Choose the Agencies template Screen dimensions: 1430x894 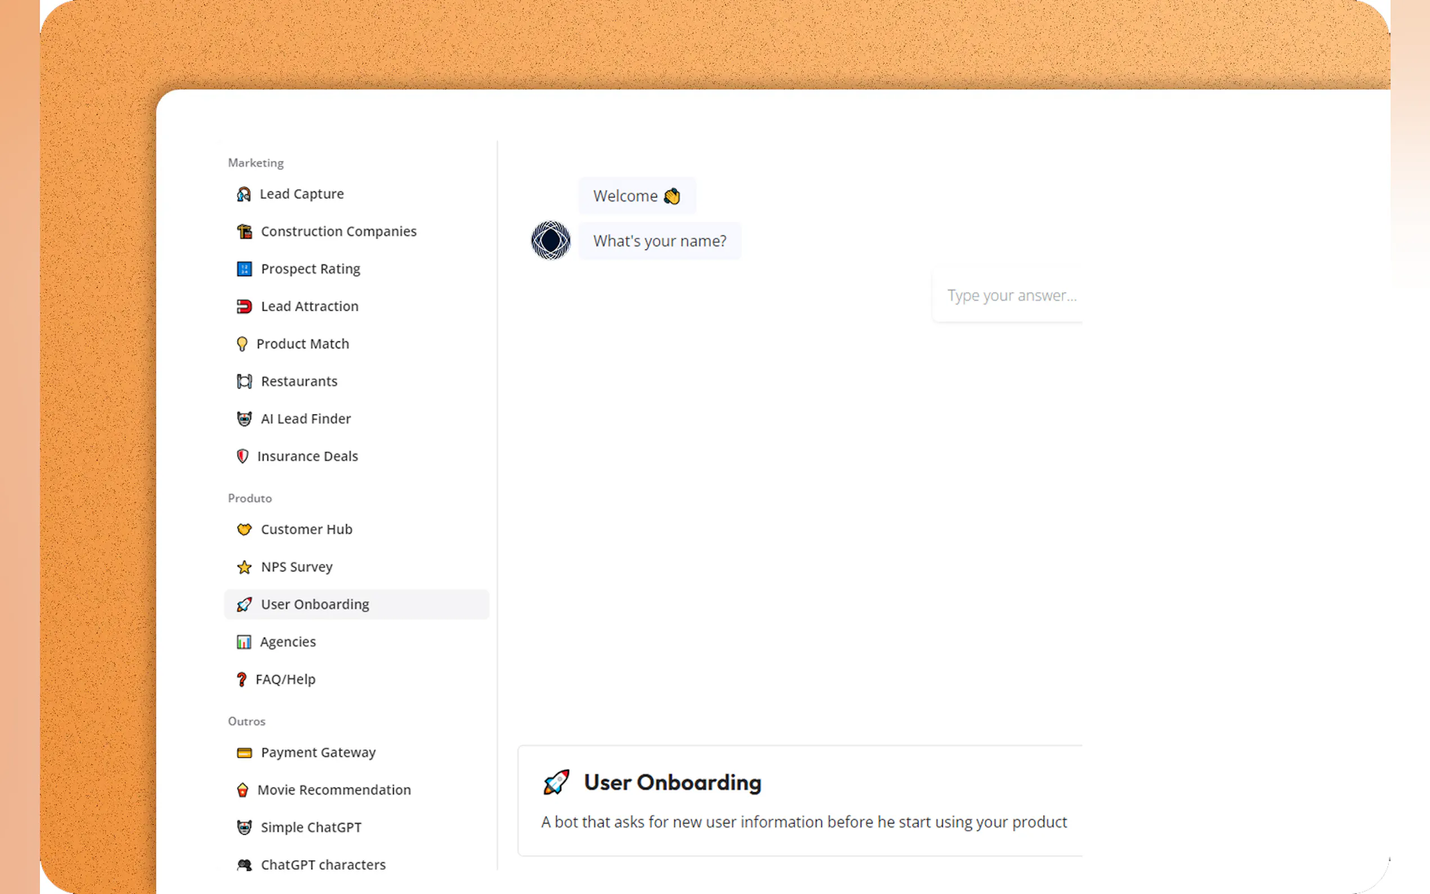pos(287,642)
